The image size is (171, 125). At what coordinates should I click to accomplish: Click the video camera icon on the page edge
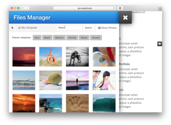160,44
